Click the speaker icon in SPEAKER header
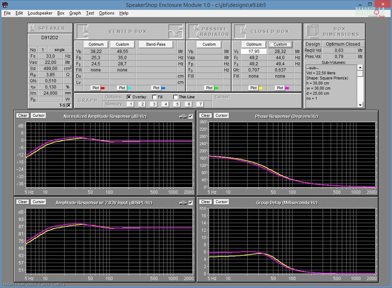The width and height of the screenshot is (392, 288). (x=32, y=28)
